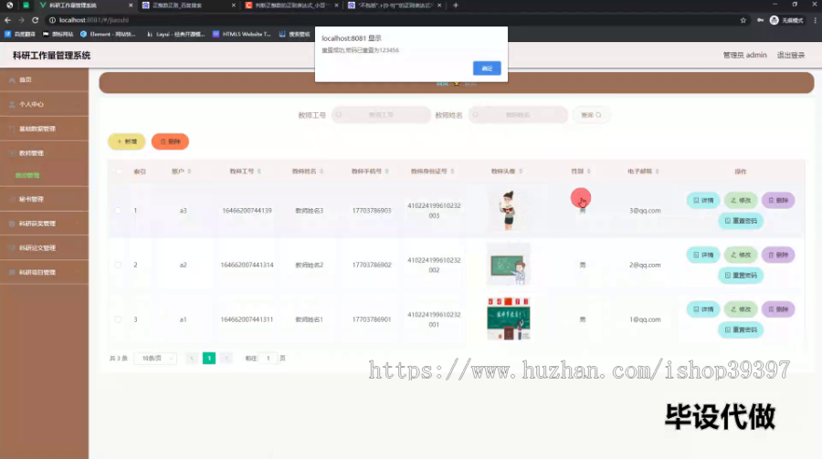Sort by 账户 column arrows

tap(189, 172)
